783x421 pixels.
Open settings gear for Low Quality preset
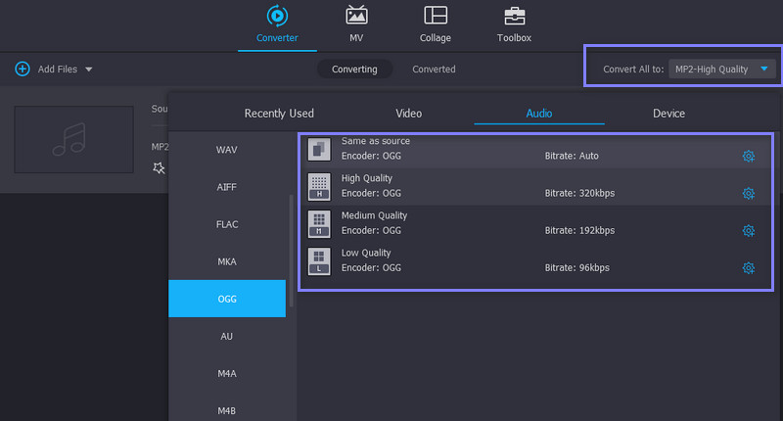coord(748,268)
